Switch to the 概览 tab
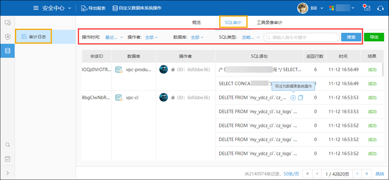The width and height of the screenshot is (389, 180). click(x=196, y=22)
